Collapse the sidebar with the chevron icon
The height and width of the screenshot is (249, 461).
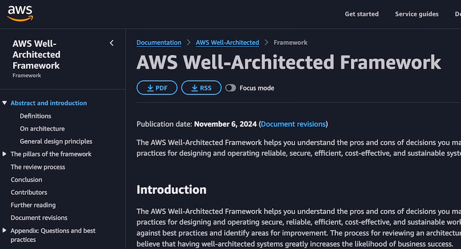coord(112,43)
